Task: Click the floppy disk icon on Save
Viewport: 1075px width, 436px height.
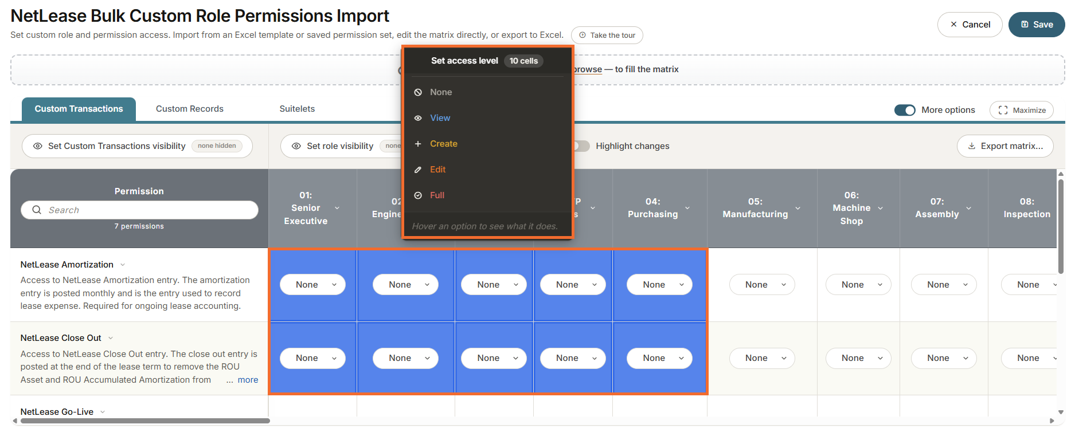Action: click(x=1025, y=25)
